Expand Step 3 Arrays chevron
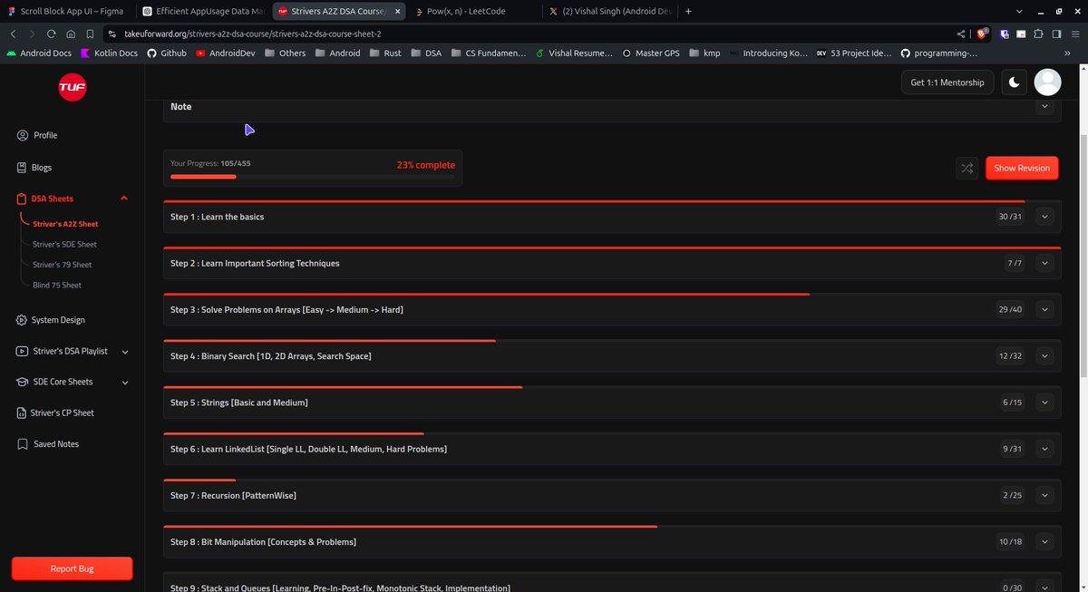This screenshot has width=1088, height=592. (x=1045, y=310)
